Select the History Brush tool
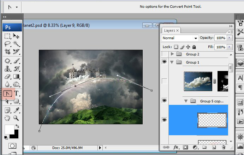The height and width of the screenshot is (155, 244). (x=16, y=68)
